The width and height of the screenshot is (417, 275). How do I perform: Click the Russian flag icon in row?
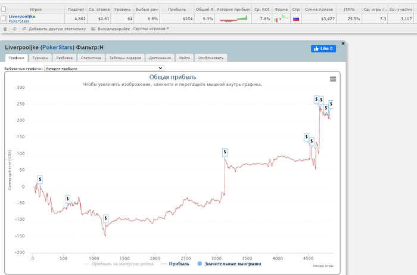pyautogui.click(x=295, y=19)
